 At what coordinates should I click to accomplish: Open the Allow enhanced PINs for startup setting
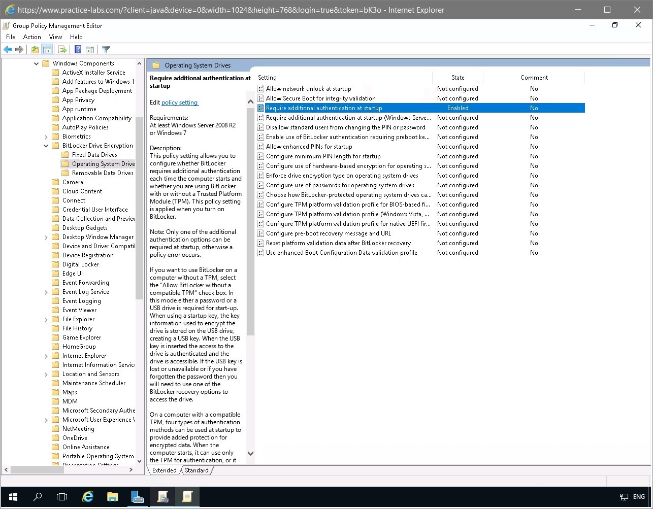pos(308,146)
